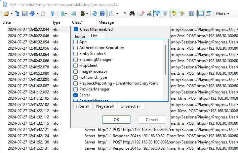Viewport: 238px width, 153px height.
Task: Select the 12:41:42.124 Response 204 message
Action: click(168, 136)
